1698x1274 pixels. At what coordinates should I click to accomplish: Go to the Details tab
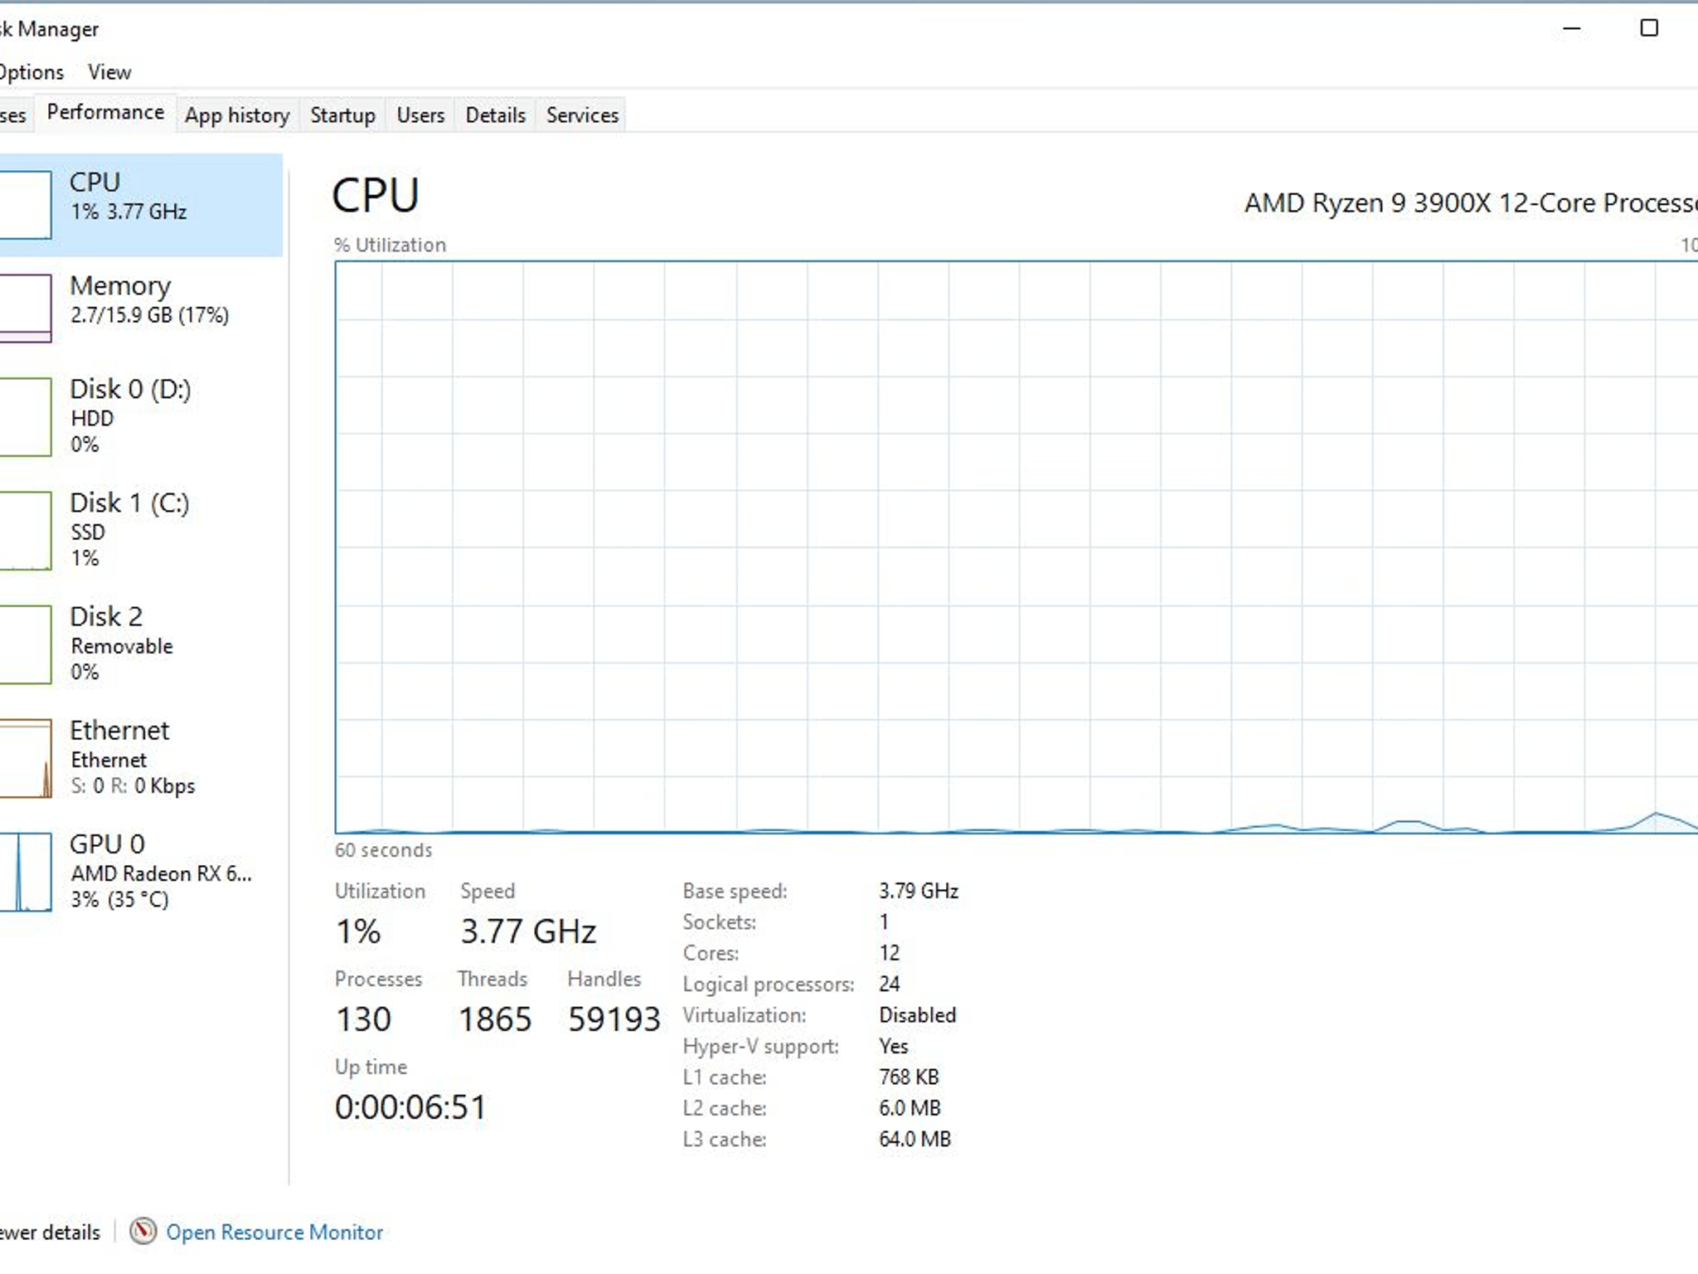pyautogui.click(x=495, y=115)
